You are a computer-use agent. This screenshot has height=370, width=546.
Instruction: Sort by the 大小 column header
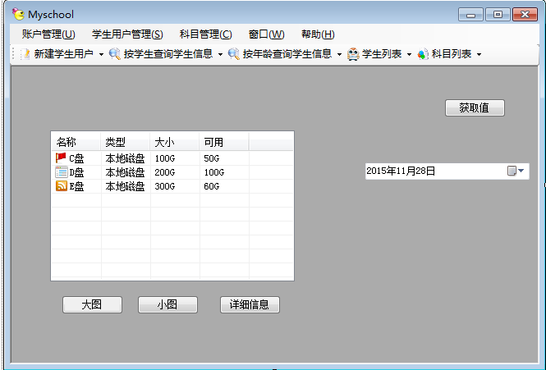[x=175, y=142]
